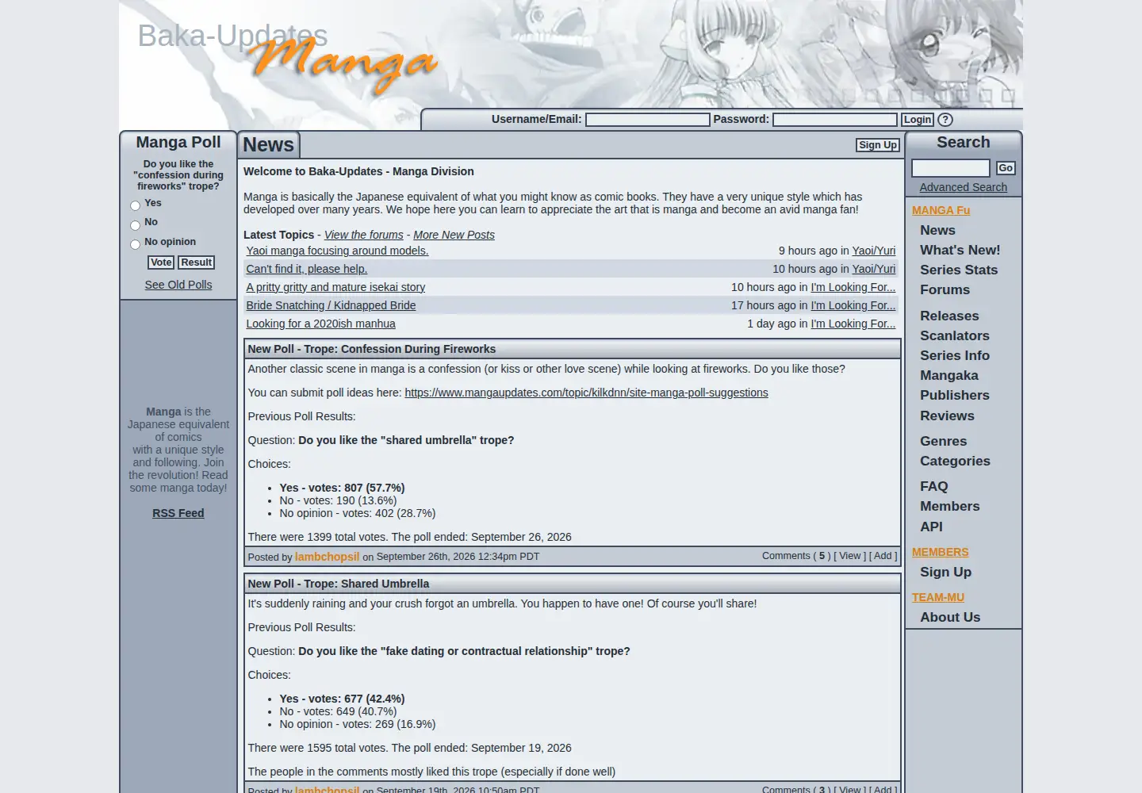1142x793 pixels.
Task: Focus the Password input field
Action: point(835,120)
